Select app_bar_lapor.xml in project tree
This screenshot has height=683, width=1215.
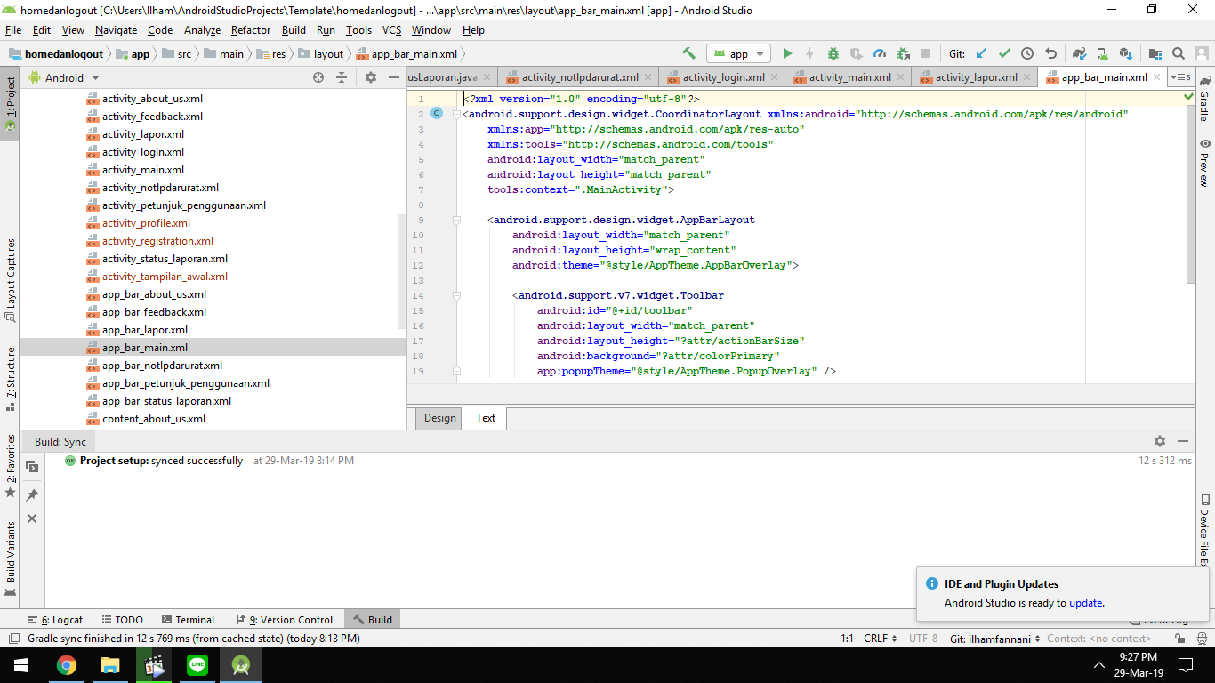144,330
